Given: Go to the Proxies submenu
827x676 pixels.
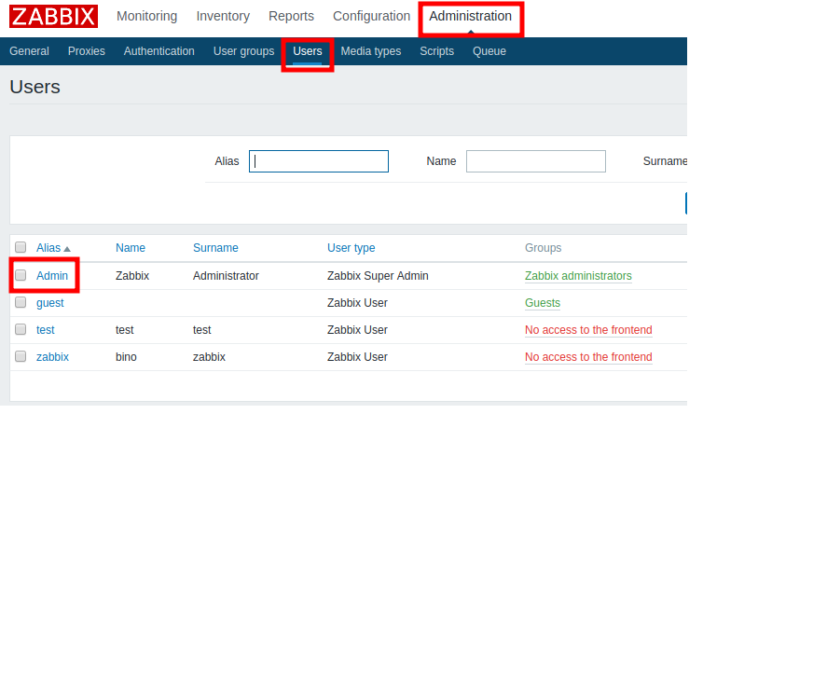Looking at the screenshot, I should pyautogui.click(x=87, y=51).
